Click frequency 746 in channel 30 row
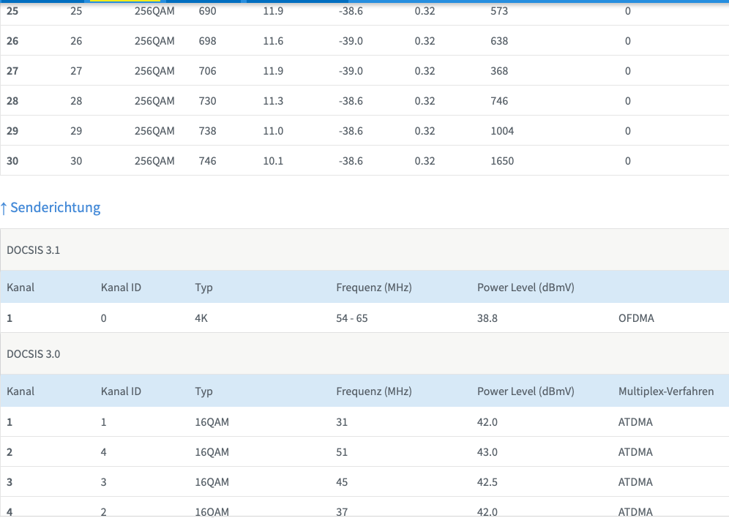Image resolution: width=729 pixels, height=518 pixels. point(207,161)
